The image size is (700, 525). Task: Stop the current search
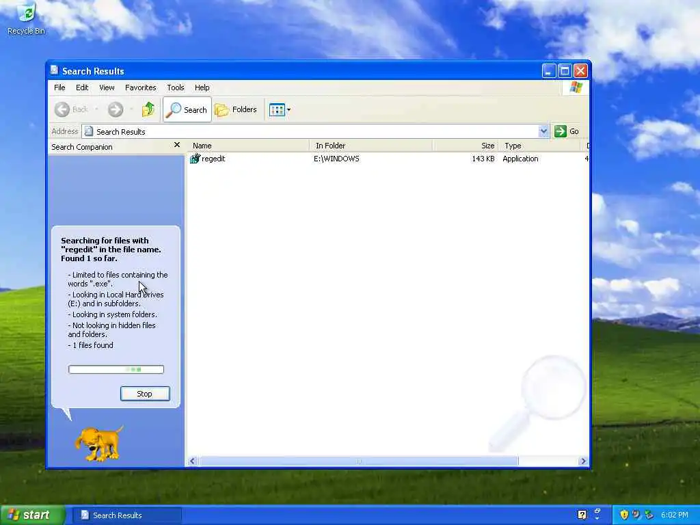(x=145, y=394)
